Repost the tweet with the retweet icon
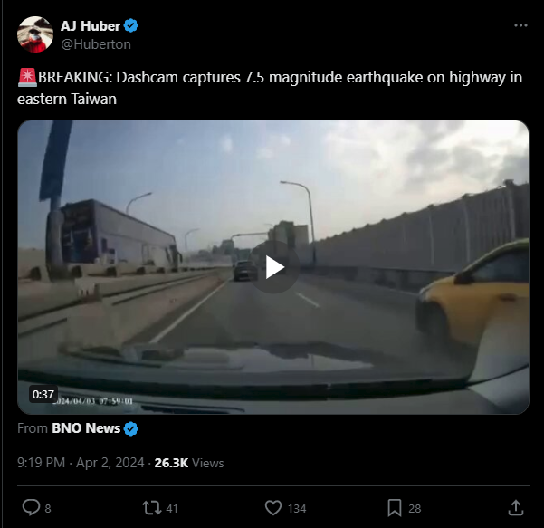The width and height of the screenshot is (544, 528). (152, 508)
